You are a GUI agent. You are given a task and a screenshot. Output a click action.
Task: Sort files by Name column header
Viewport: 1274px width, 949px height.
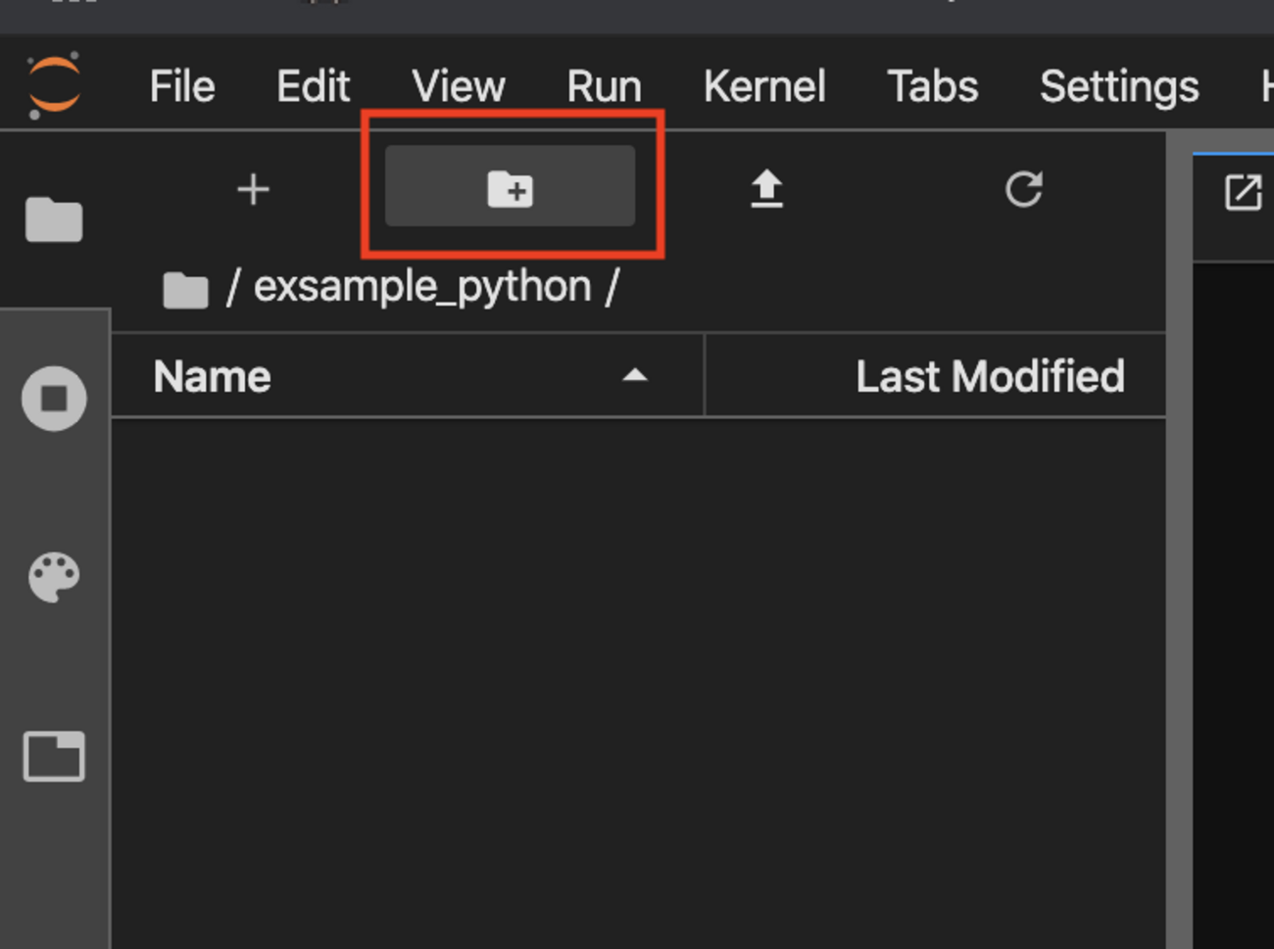tap(213, 377)
